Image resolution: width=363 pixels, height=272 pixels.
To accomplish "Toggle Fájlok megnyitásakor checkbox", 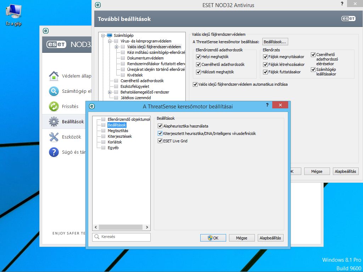I will [x=265, y=57].
